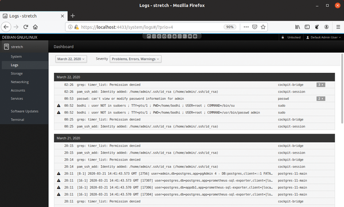Save page to Pocket
Screen dimensions: 344x207
255,27
